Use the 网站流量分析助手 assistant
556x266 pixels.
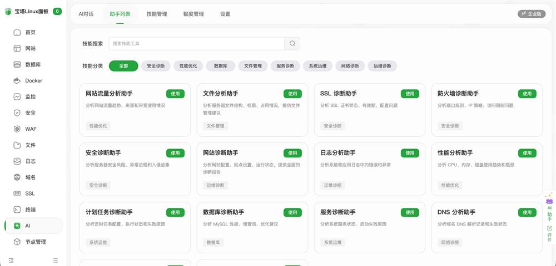point(175,94)
